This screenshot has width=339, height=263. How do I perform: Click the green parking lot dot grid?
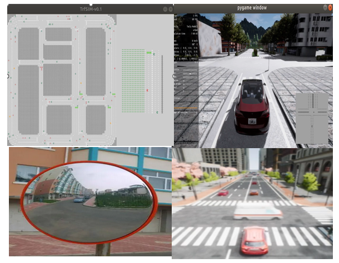[132, 80]
